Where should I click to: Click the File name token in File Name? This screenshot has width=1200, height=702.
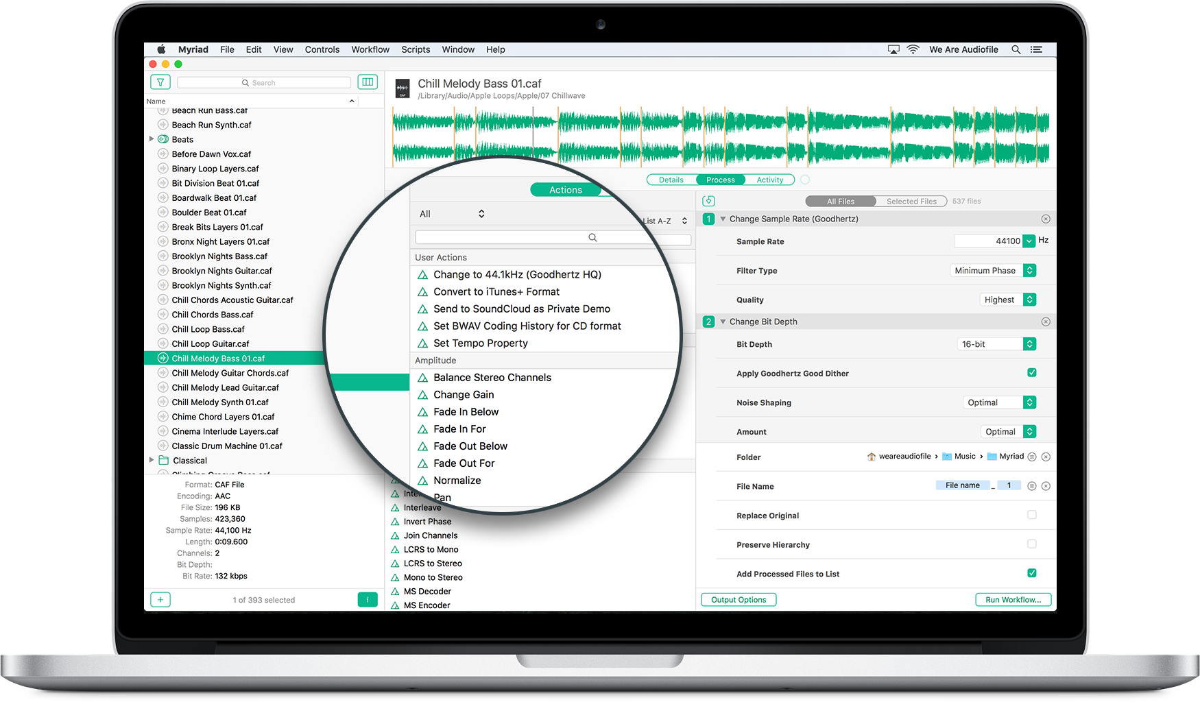[x=963, y=485]
